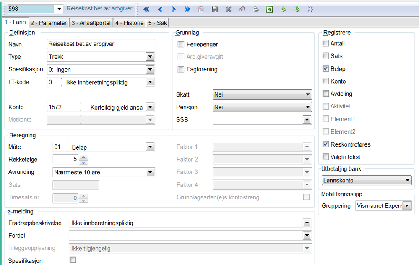Open the 4 - Historie tab

(129, 23)
